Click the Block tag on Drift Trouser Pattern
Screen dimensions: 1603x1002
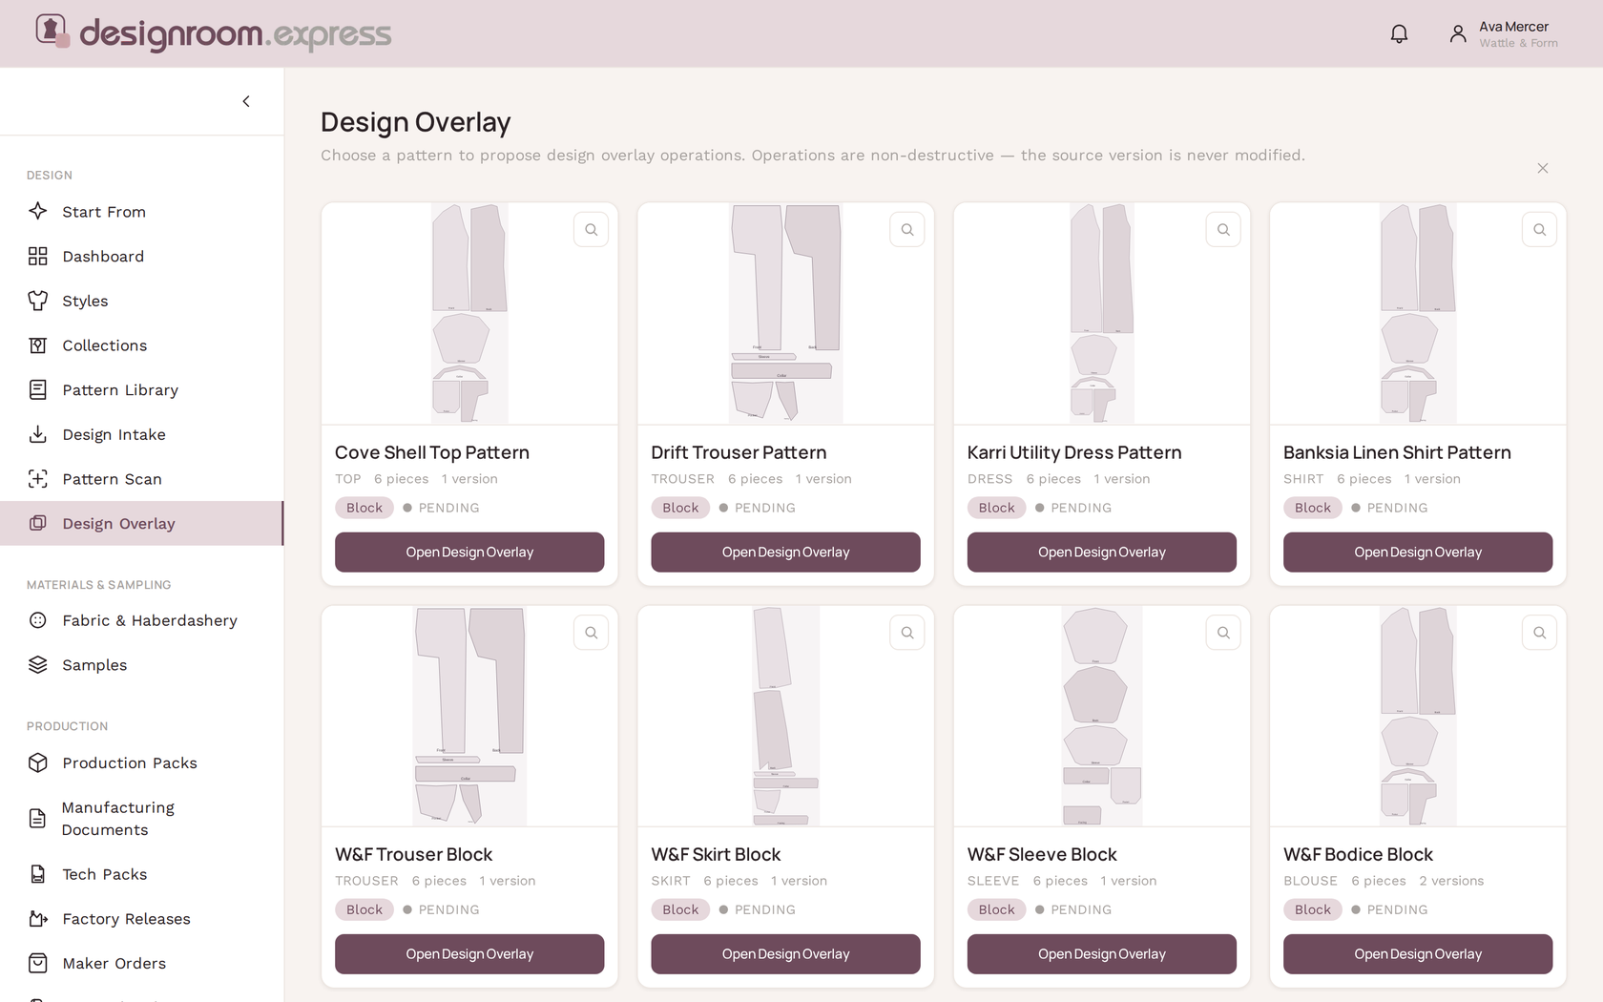click(x=680, y=508)
